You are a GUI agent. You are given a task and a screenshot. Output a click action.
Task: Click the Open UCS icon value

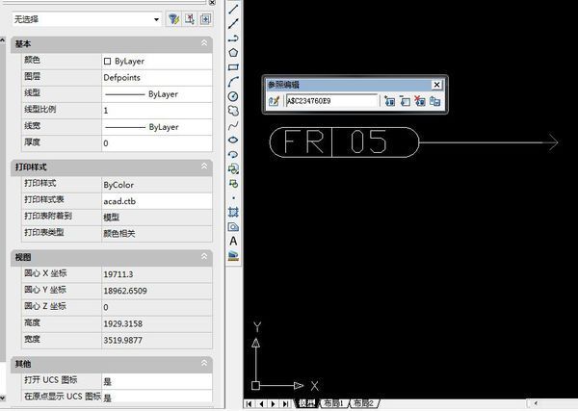(157, 381)
